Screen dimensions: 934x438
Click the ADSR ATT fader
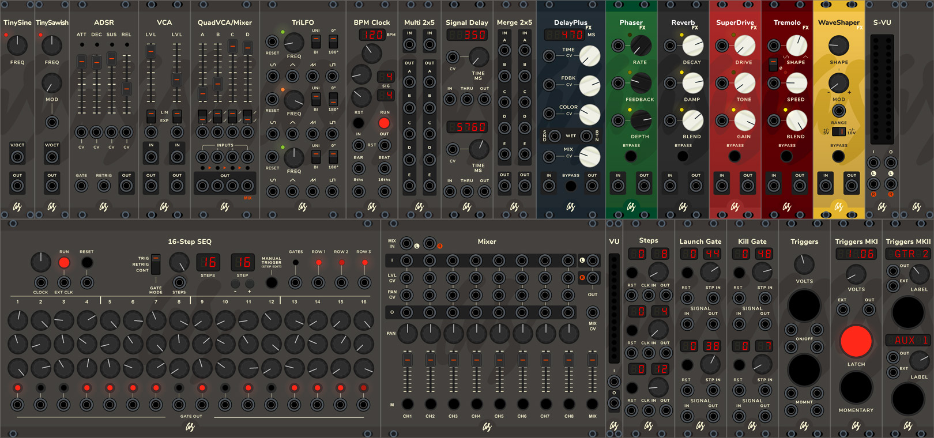pos(82,61)
